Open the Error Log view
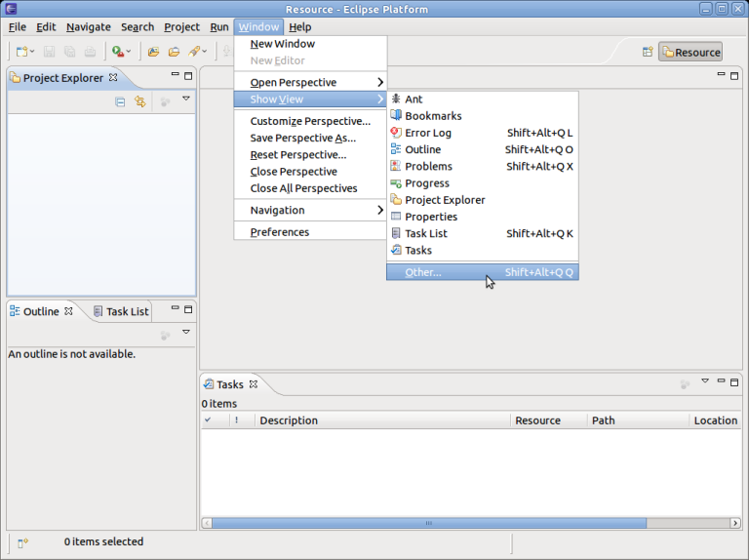This screenshot has height=560, width=749. pos(427,133)
